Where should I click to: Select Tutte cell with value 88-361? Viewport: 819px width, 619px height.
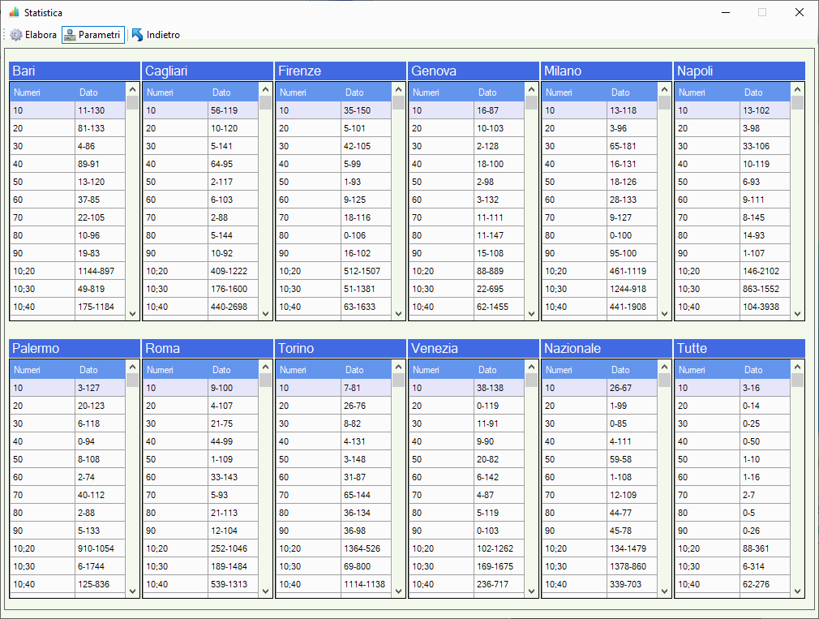click(x=765, y=548)
